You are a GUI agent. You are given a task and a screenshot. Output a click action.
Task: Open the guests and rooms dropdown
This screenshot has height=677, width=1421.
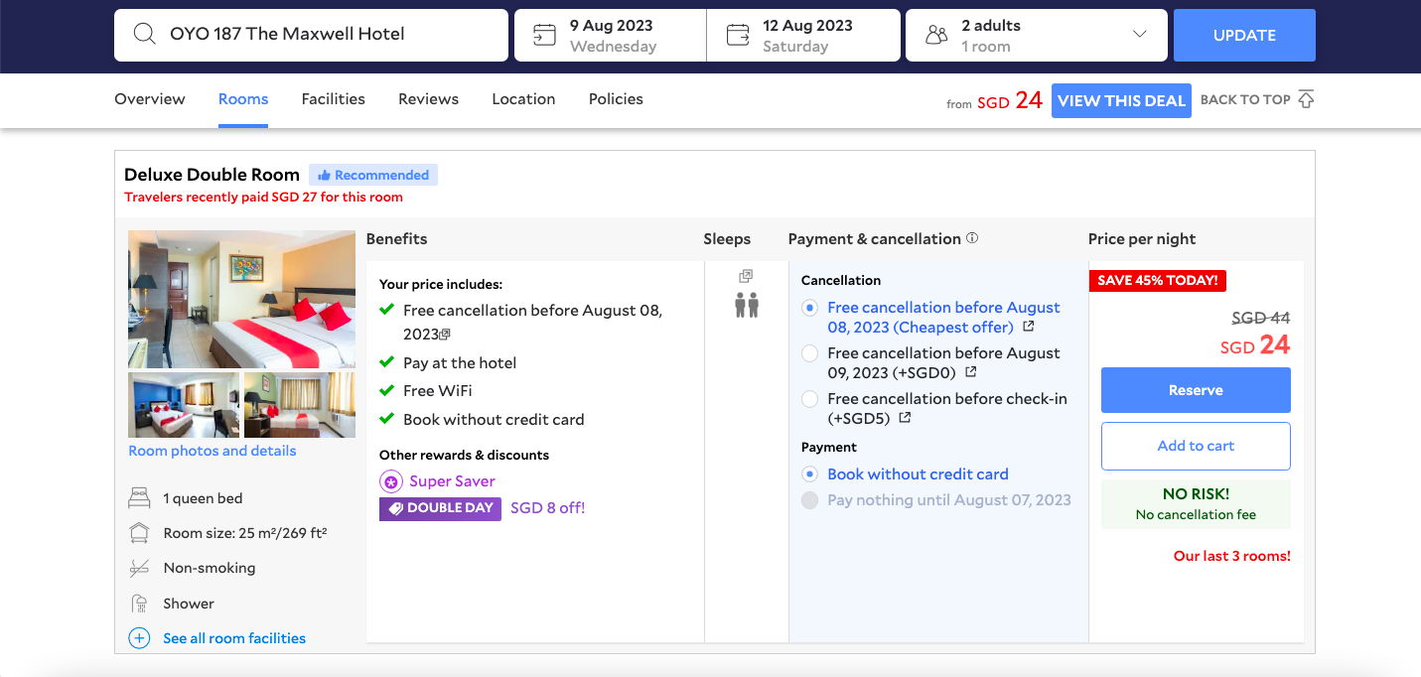tap(1037, 36)
